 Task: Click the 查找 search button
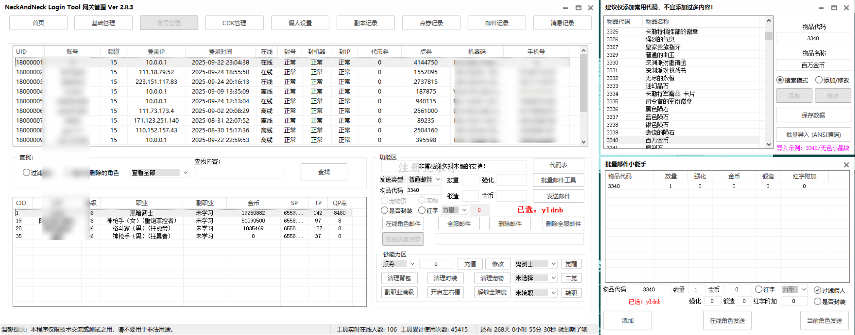click(324, 172)
